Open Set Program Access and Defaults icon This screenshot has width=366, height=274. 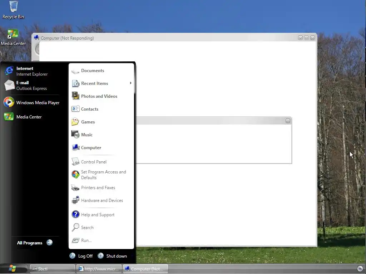75,174
